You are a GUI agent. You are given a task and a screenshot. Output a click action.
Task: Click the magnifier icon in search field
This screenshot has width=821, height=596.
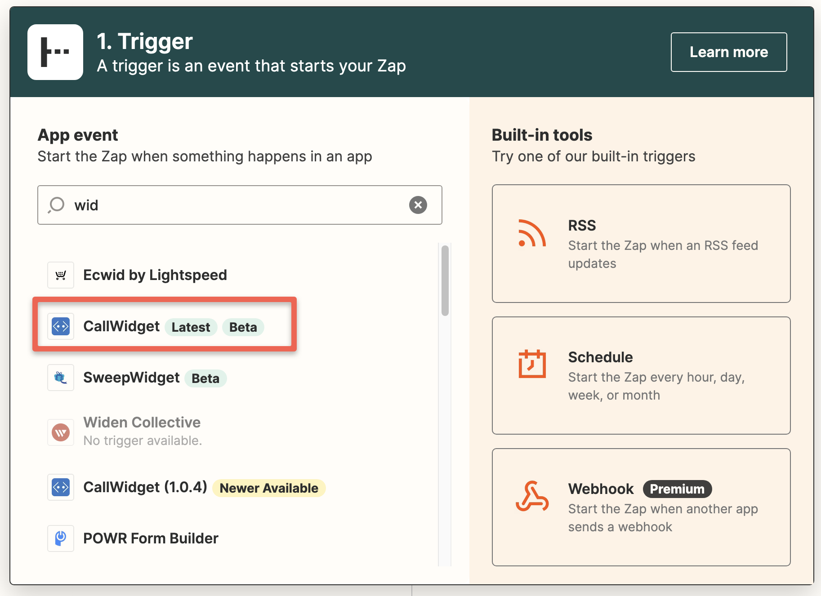pos(57,205)
